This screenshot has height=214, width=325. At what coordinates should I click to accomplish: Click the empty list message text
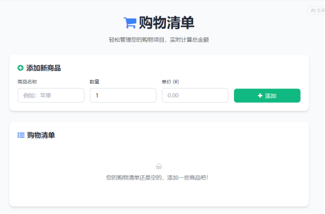click(x=157, y=178)
